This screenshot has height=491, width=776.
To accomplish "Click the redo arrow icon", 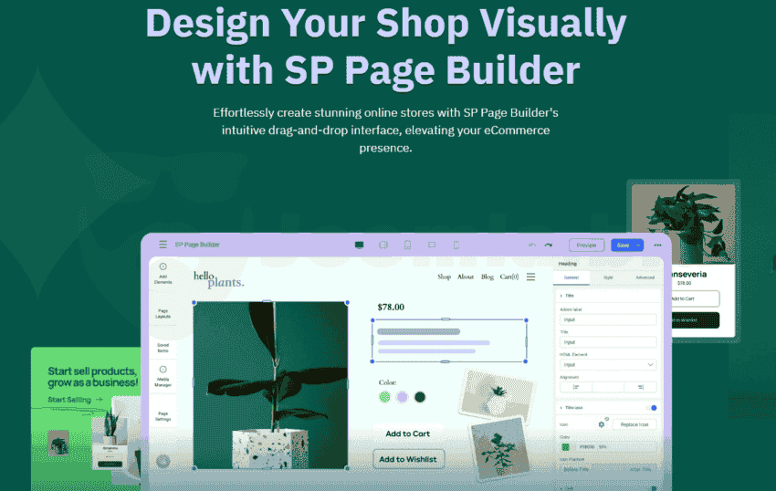I will click(549, 245).
